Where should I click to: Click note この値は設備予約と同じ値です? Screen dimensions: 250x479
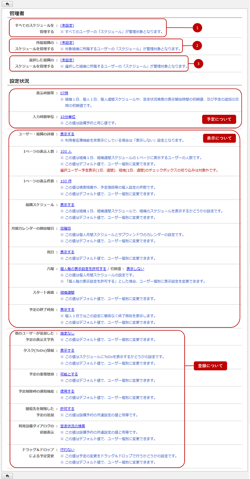(x=89, y=123)
